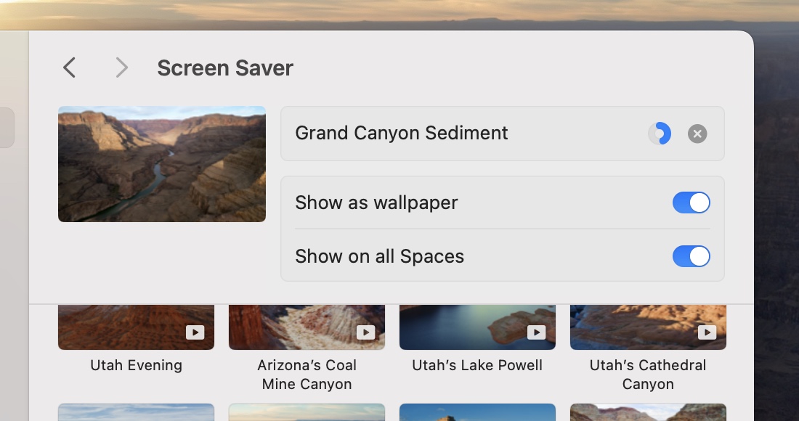799x421 pixels.
Task: Click the Screen Saver title
Action: tap(225, 68)
